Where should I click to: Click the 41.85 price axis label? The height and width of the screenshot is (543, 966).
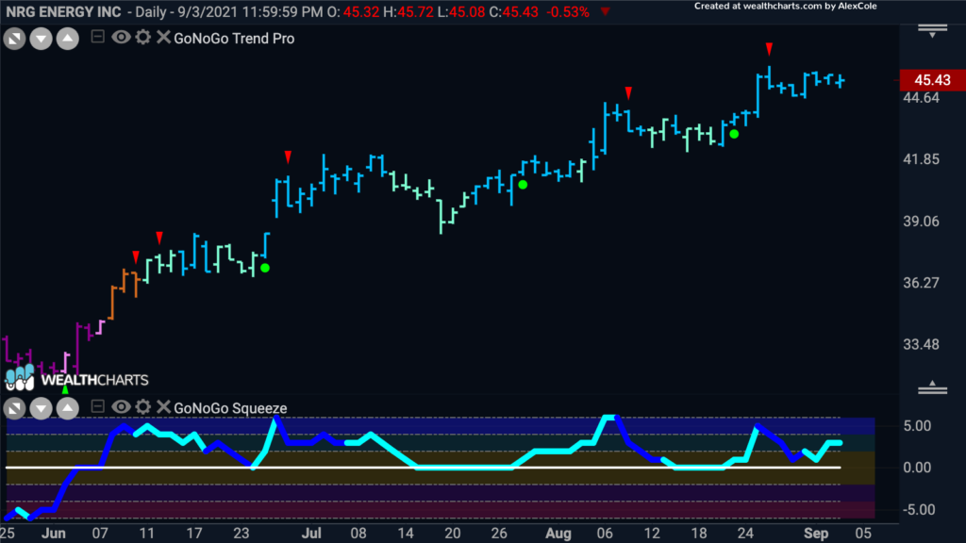coord(921,159)
